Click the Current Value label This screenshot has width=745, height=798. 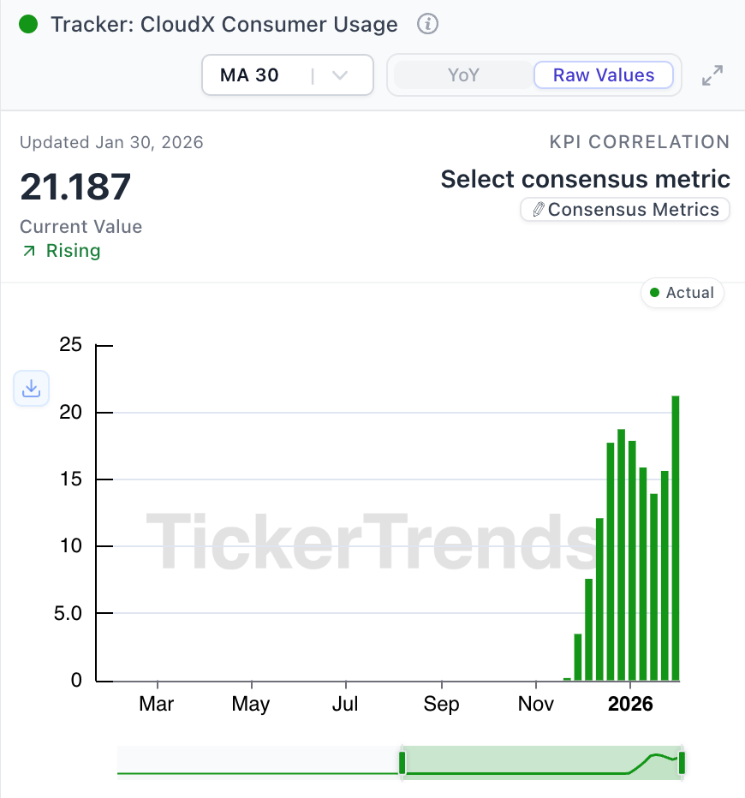[x=80, y=227]
